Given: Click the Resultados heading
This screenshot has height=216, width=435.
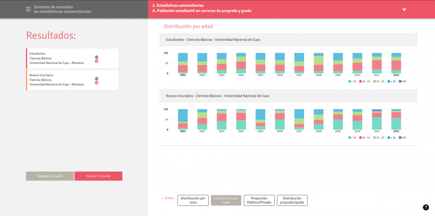Looking at the screenshot, I should tap(51, 36).
